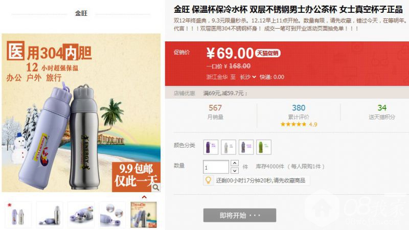Select the first thumbnail with two bottles

(x=18, y=215)
